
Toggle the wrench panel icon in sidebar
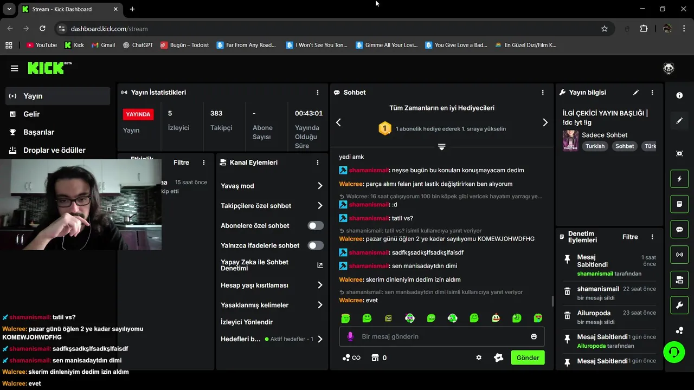[679, 305]
